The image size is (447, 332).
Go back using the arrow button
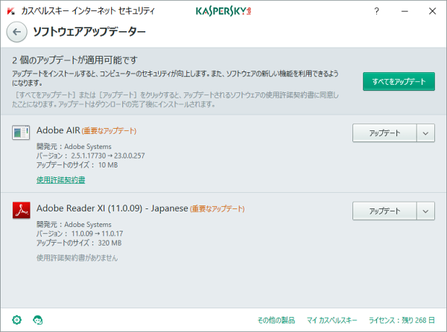[17, 32]
